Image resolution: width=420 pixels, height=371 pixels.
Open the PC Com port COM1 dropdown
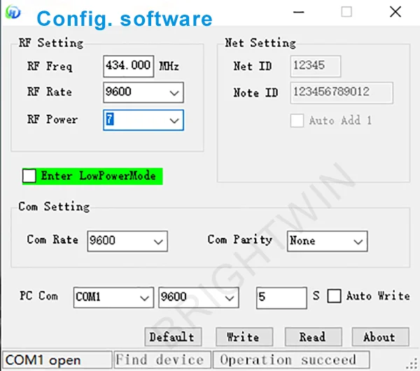point(113,297)
